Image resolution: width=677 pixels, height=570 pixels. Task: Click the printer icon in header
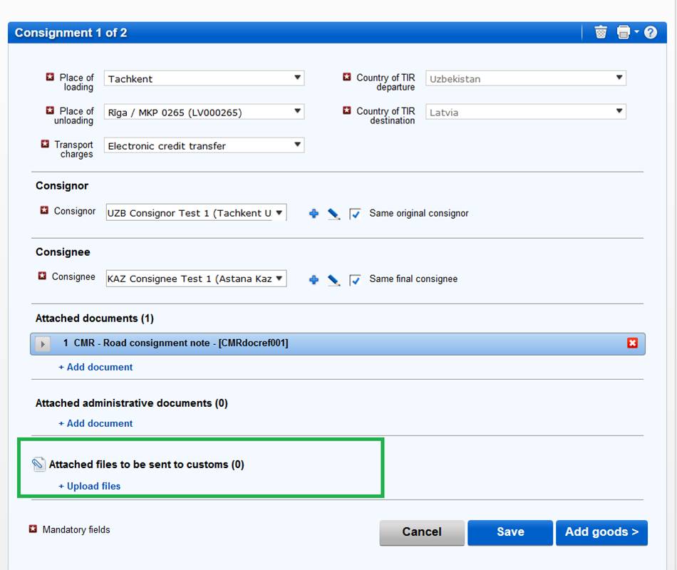tap(624, 33)
